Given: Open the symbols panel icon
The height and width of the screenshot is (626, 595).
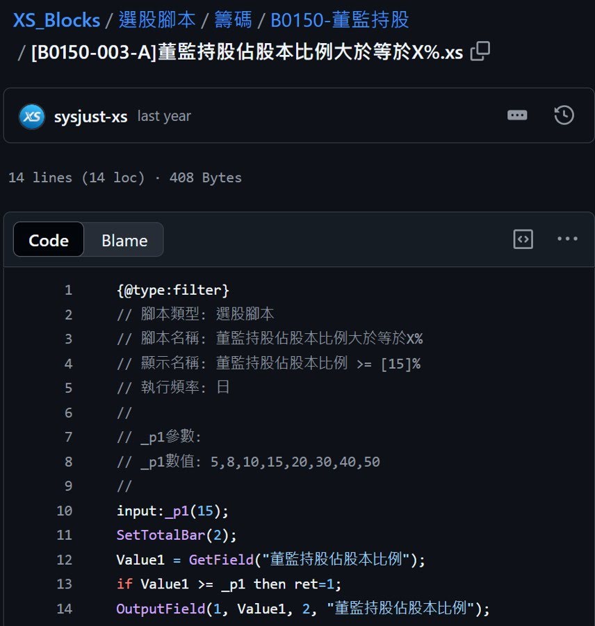Looking at the screenshot, I should (523, 239).
